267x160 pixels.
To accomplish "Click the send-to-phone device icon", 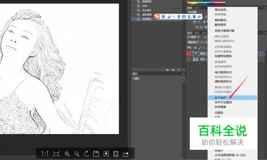I will 116,154.
